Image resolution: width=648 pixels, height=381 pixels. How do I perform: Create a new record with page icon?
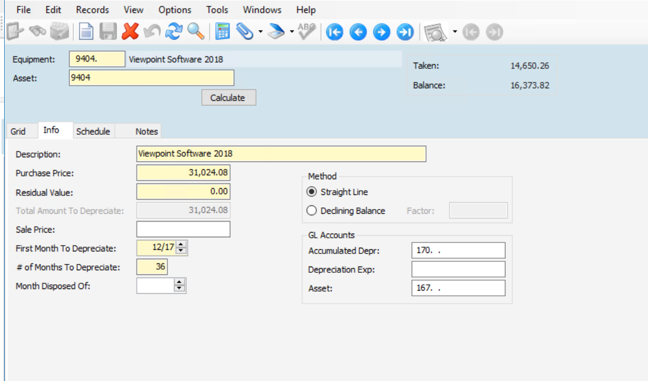click(x=86, y=32)
